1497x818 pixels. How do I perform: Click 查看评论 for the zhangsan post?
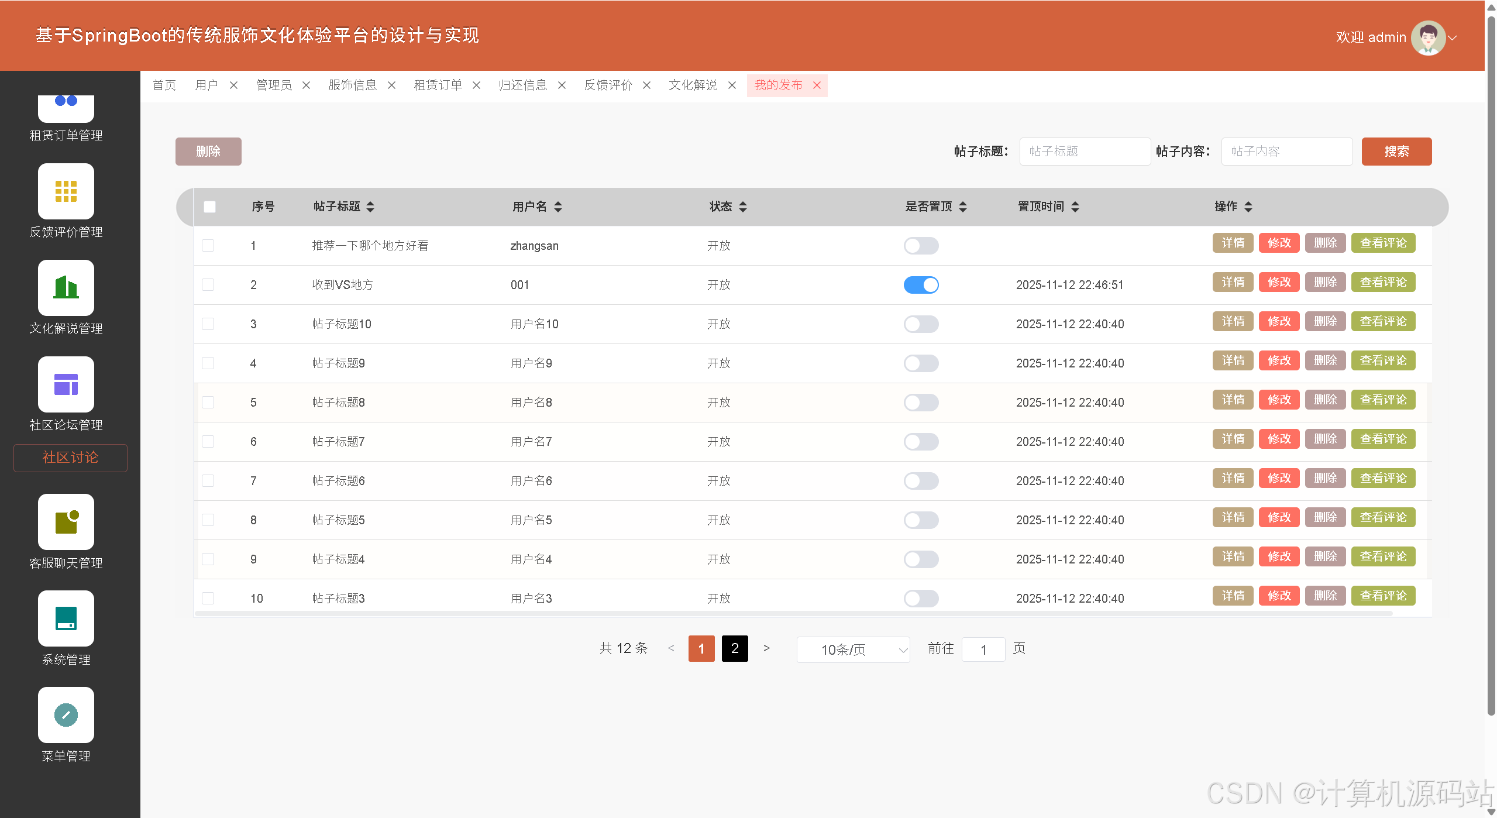[1382, 243]
